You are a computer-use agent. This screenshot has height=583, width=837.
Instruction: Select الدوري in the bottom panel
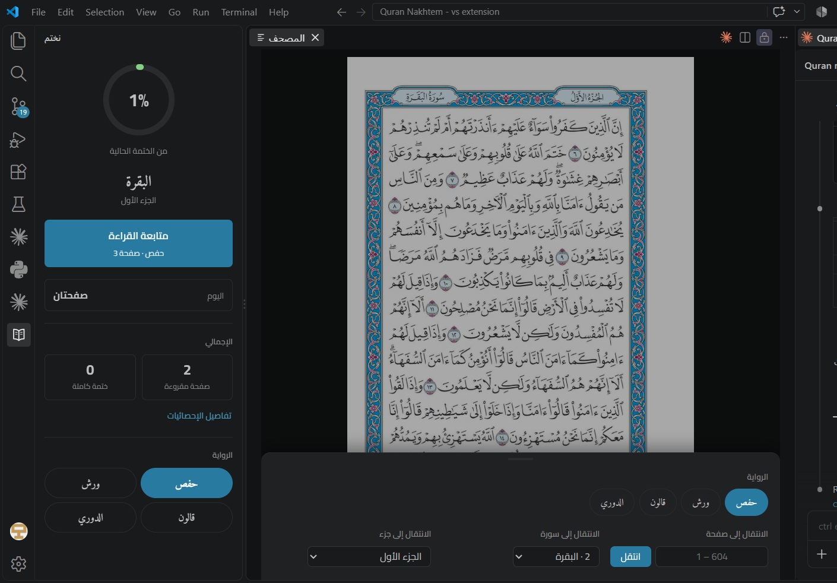[x=612, y=503]
